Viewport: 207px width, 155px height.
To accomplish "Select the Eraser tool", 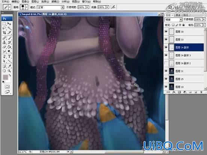I will [x=4, y=47].
